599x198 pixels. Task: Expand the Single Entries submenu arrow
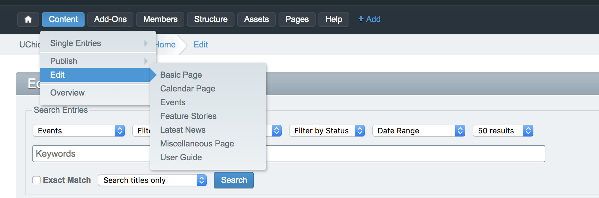[145, 43]
